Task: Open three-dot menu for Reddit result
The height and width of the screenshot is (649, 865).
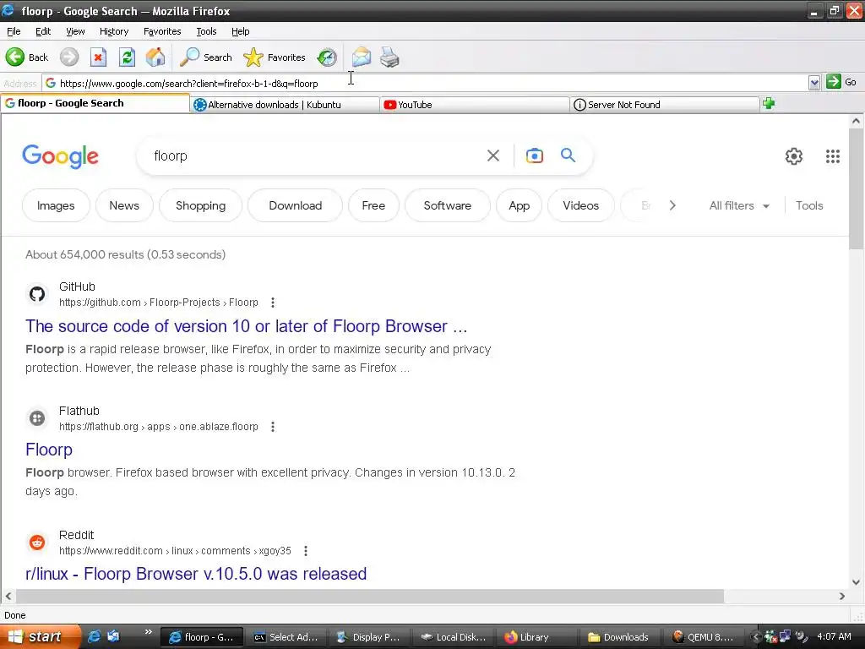Action: coord(306,551)
